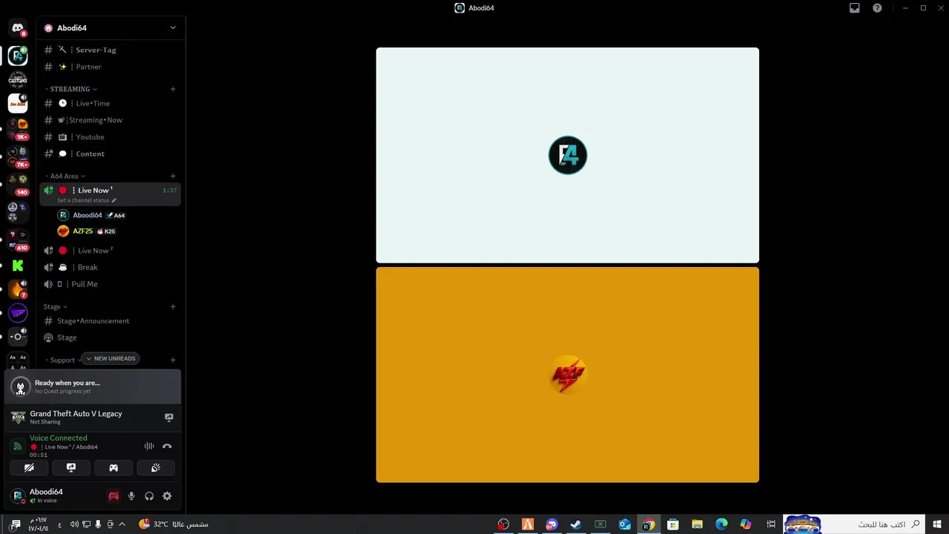Add a channel to STREAMING category
Viewport: 949px width, 534px height.
click(x=173, y=89)
